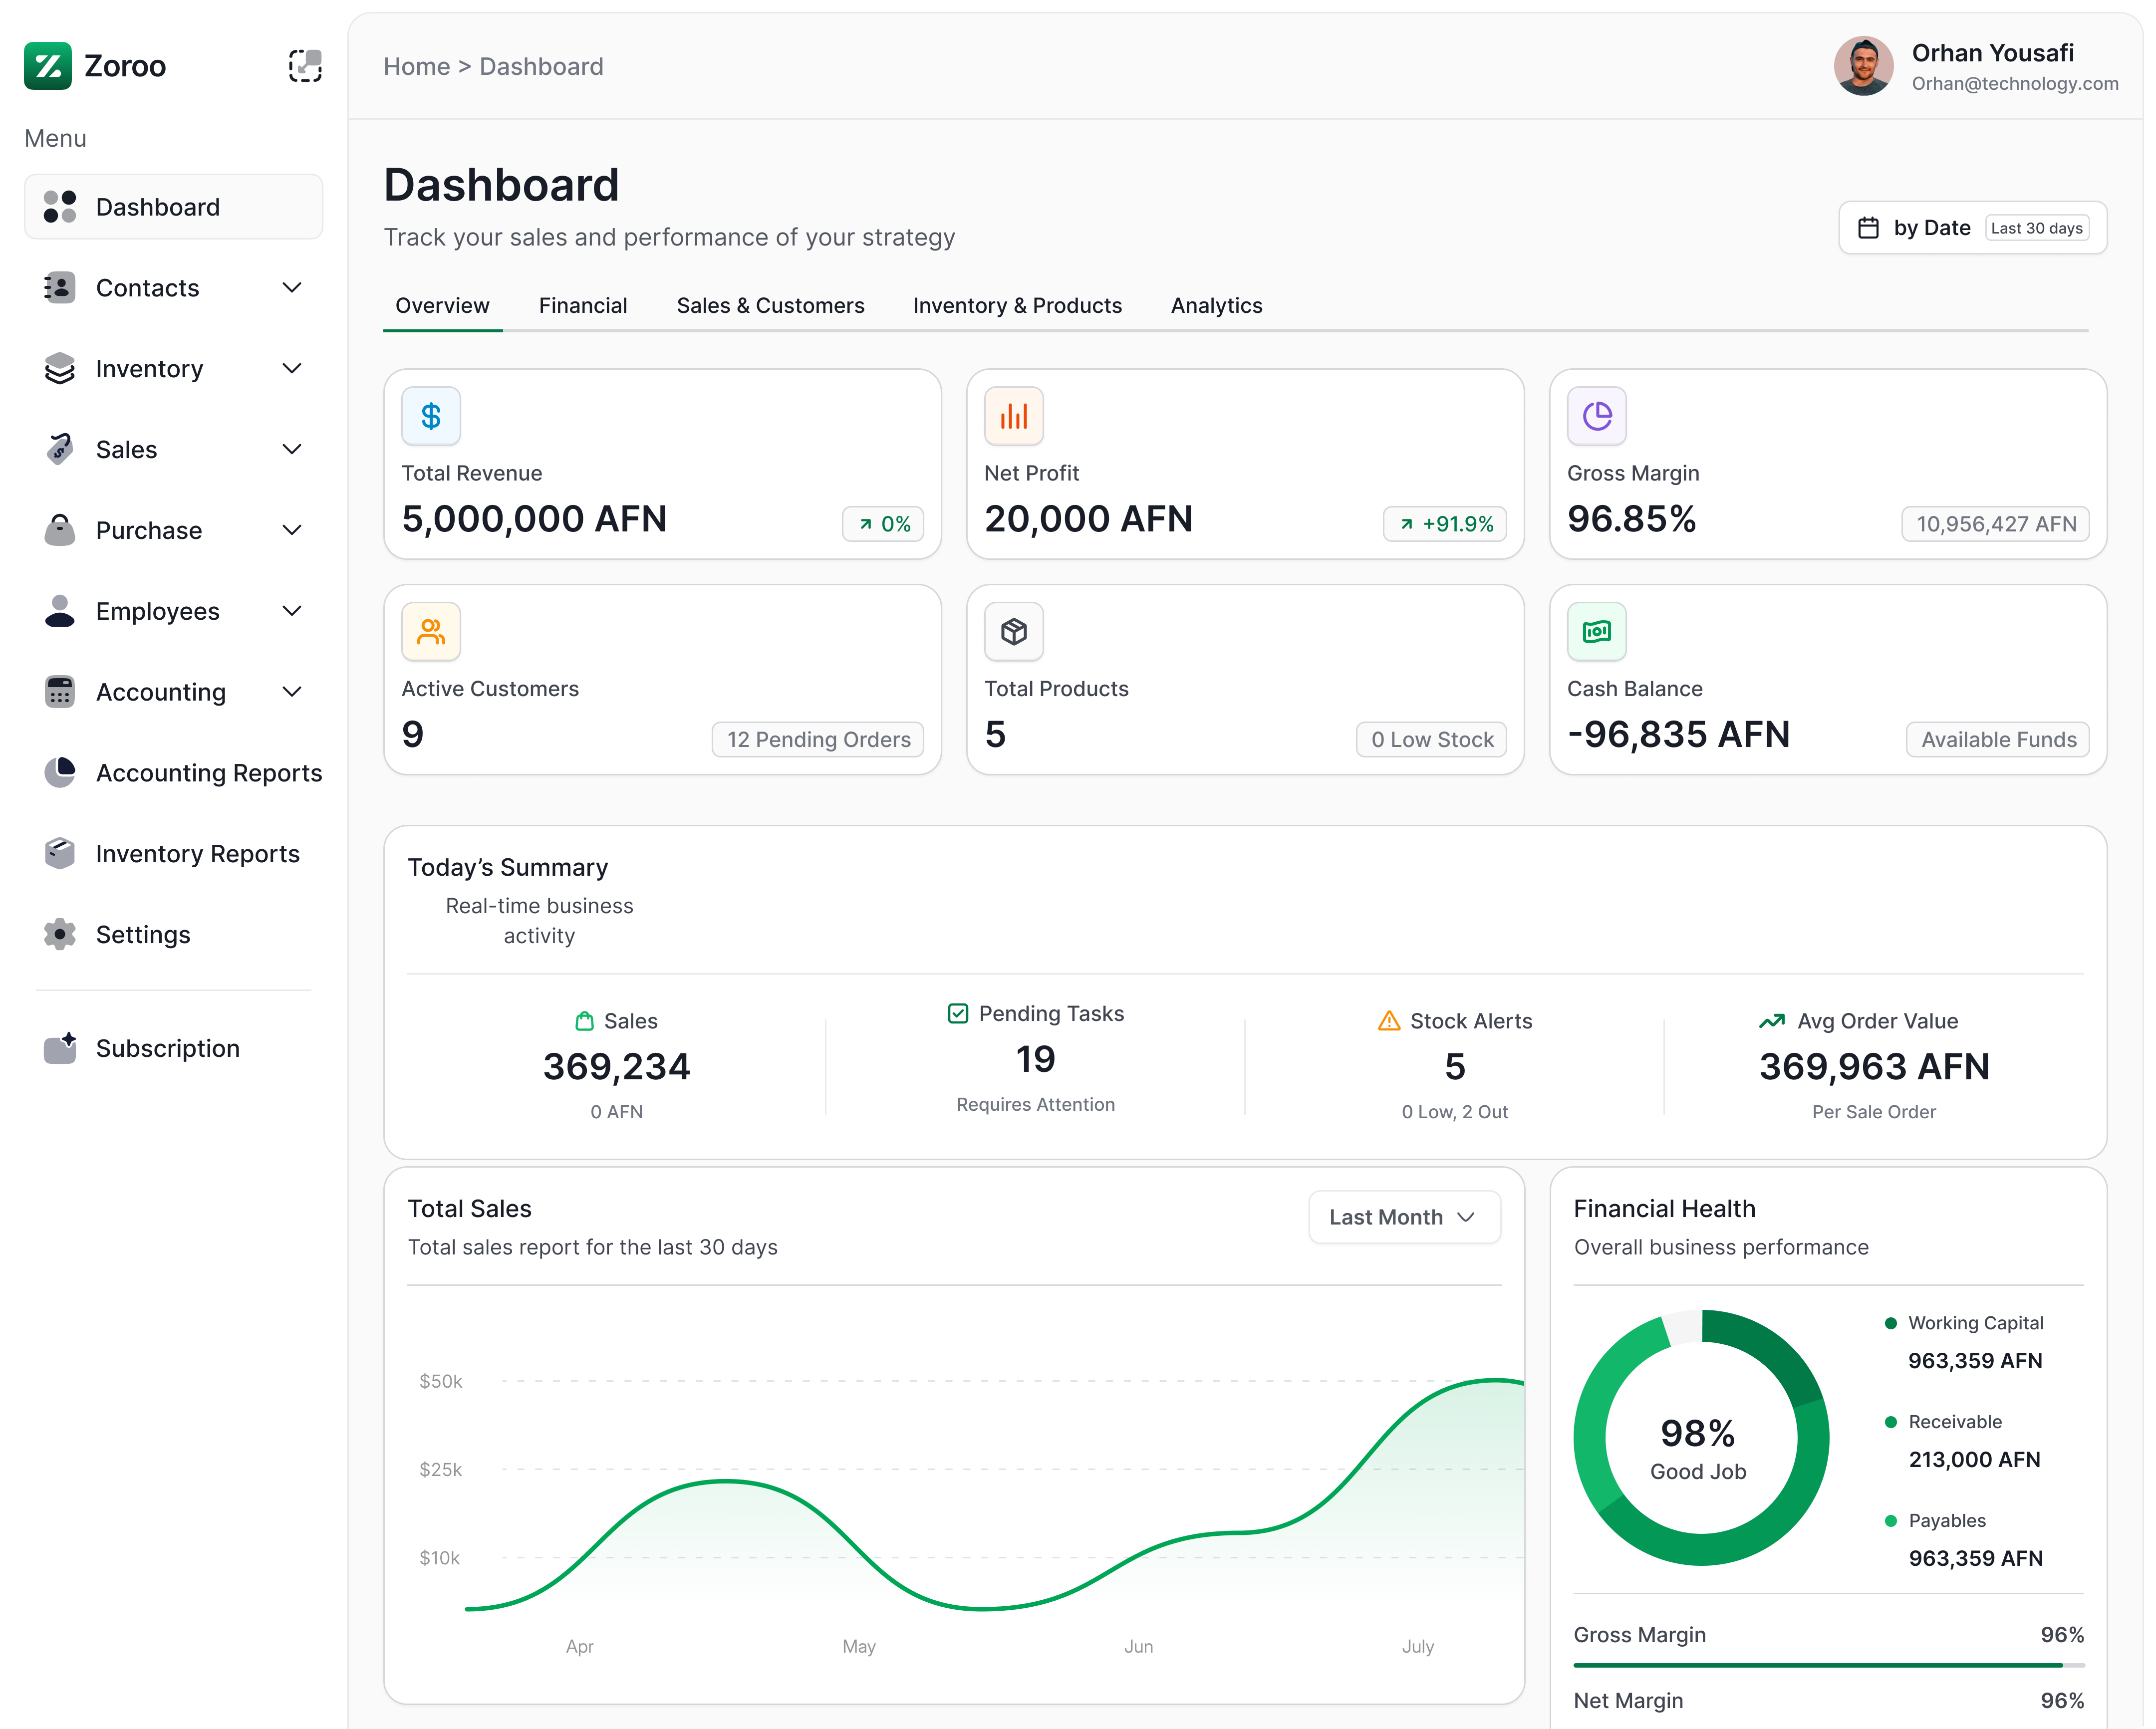Image resolution: width=2156 pixels, height=1729 pixels.
Task: Open the Subscription page
Action: [x=167, y=1048]
